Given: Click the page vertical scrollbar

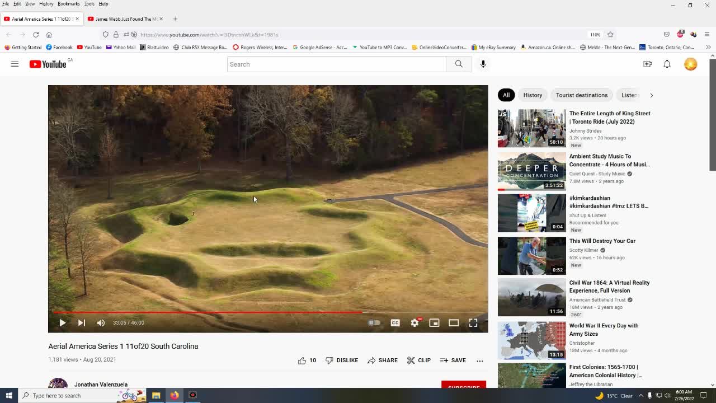Looking at the screenshot, I should pyautogui.click(x=712, y=114).
